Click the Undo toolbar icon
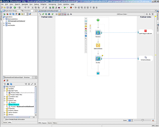The image size is (159, 127). (25, 7)
